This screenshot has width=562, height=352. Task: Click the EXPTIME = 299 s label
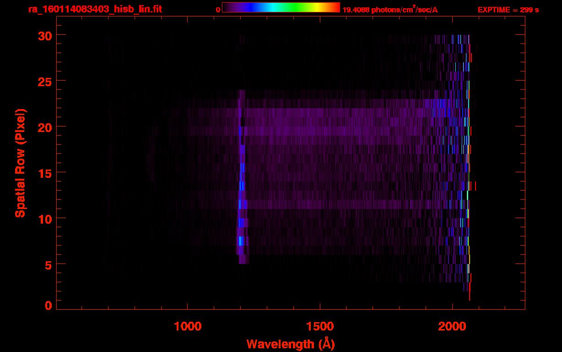[508, 10]
